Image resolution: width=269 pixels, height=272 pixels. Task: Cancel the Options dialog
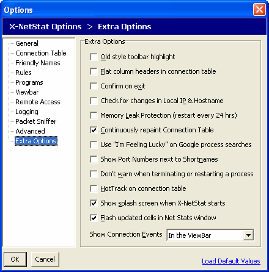click(x=45, y=259)
